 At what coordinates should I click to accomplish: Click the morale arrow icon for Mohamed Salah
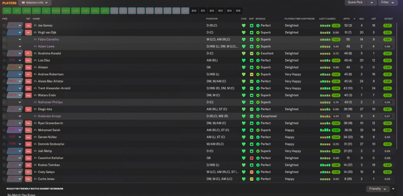pos(258,130)
